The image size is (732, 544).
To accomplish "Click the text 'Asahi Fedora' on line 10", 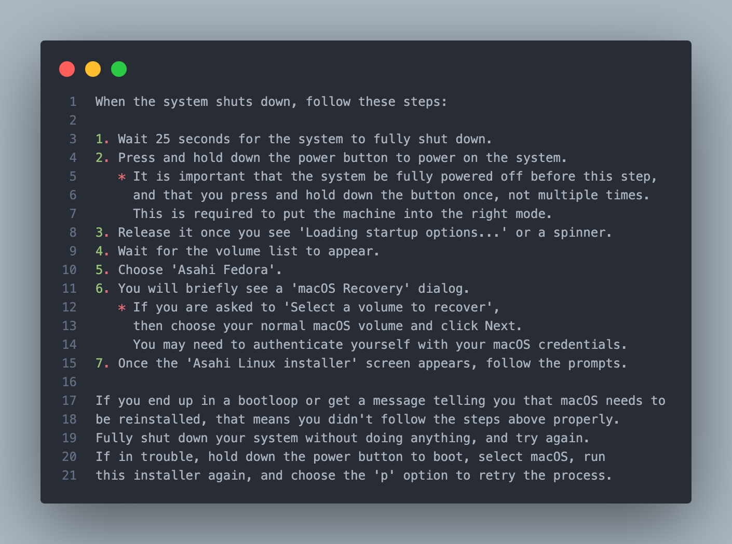I will 223,270.
